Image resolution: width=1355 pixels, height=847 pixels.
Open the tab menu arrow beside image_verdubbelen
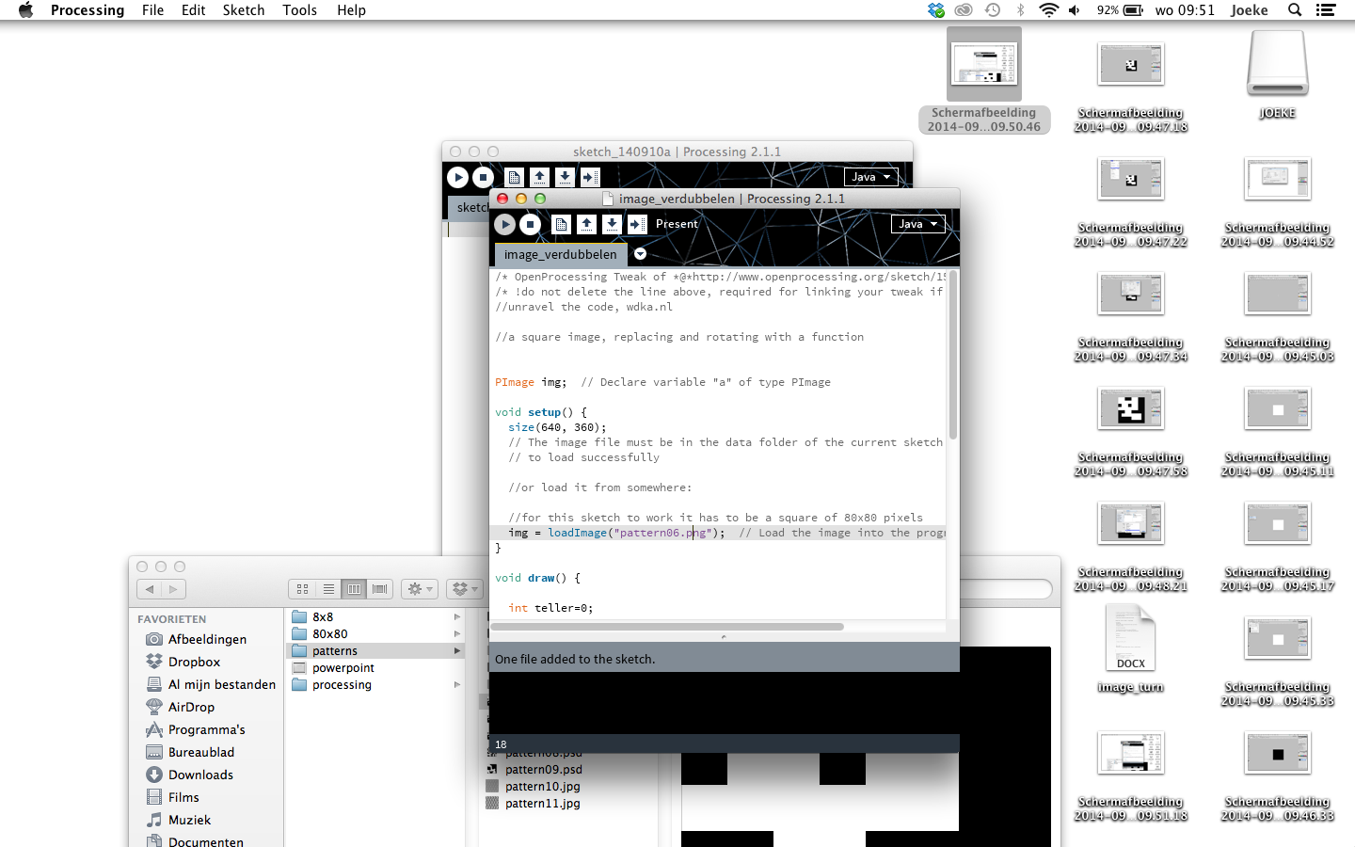pyautogui.click(x=640, y=254)
